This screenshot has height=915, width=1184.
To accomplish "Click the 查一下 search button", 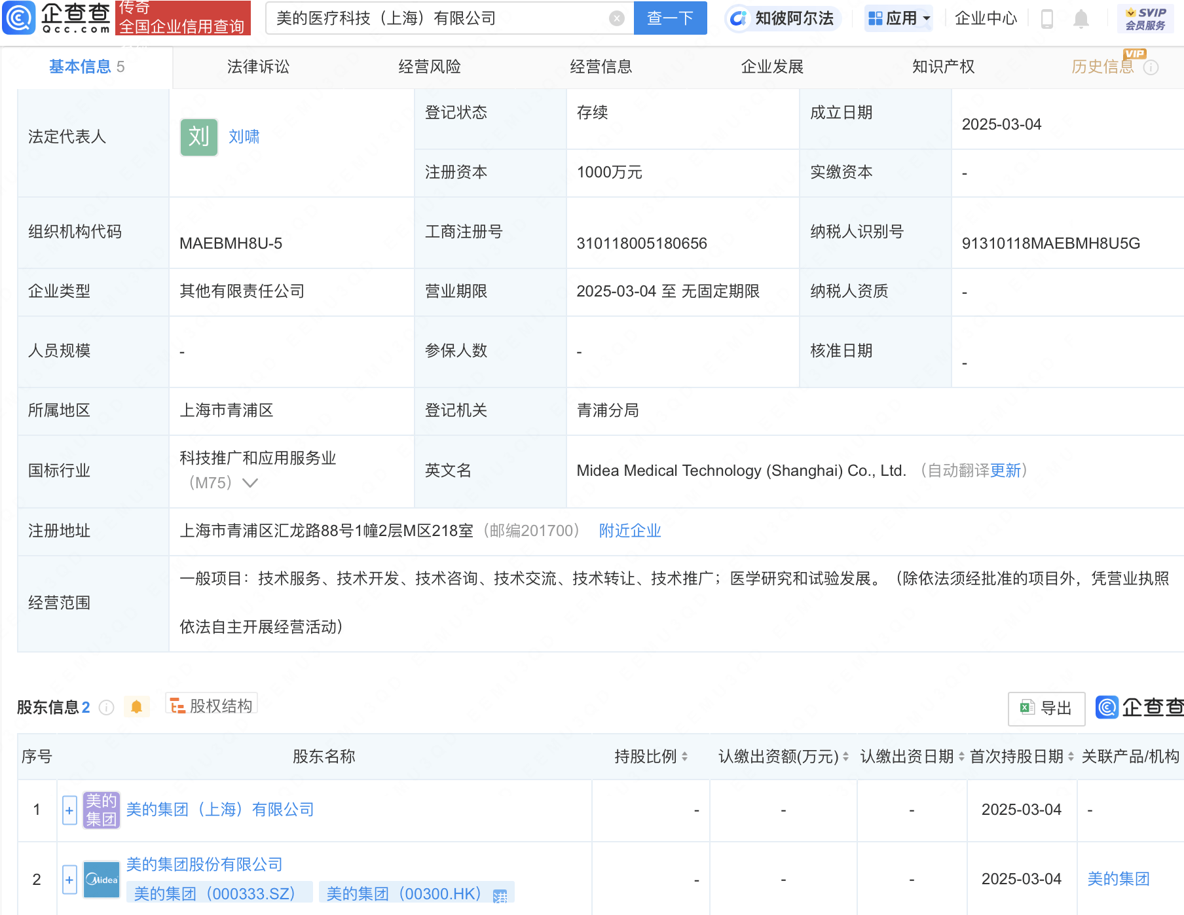I will coord(670,18).
